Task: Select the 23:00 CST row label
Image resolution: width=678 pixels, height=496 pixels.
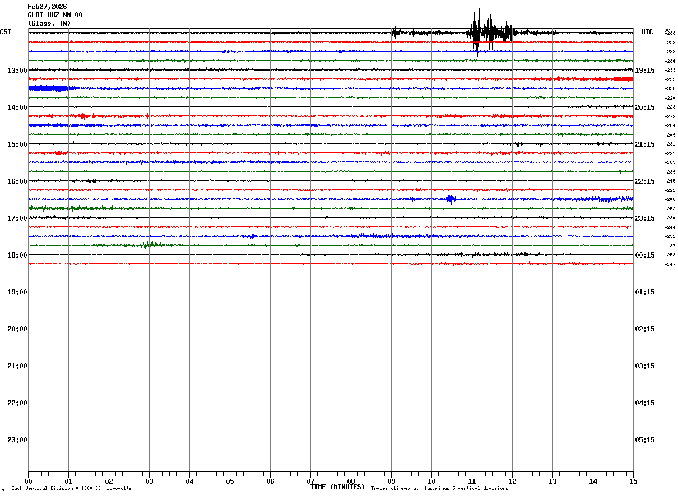Action: coord(17,439)
